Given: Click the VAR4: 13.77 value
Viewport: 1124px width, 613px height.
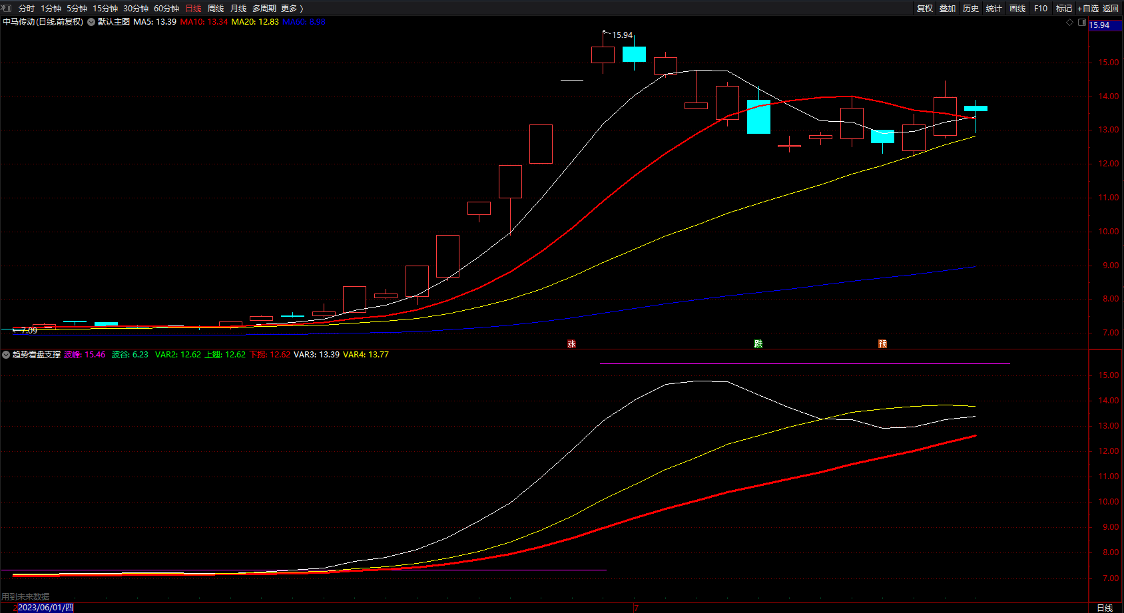Looking at the screenshot, I should coord(366,355).
